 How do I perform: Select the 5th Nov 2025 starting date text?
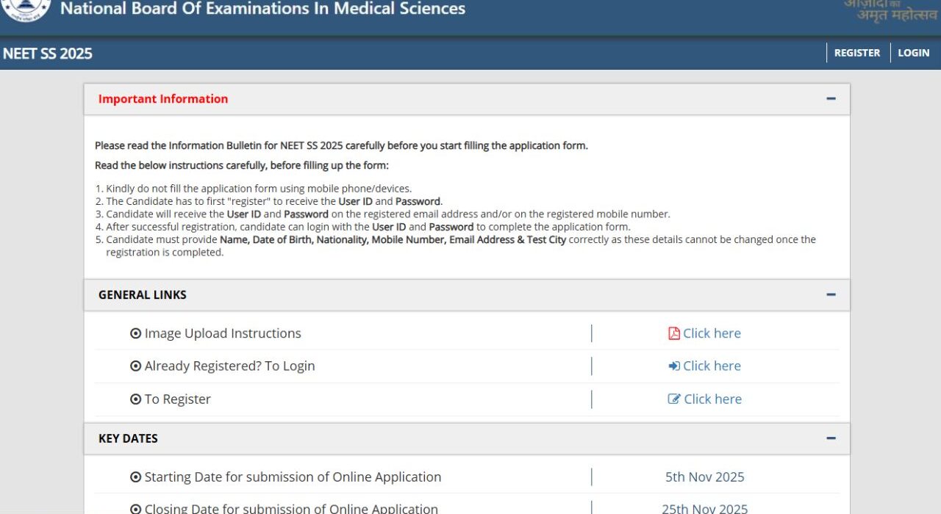click(704, 477)
